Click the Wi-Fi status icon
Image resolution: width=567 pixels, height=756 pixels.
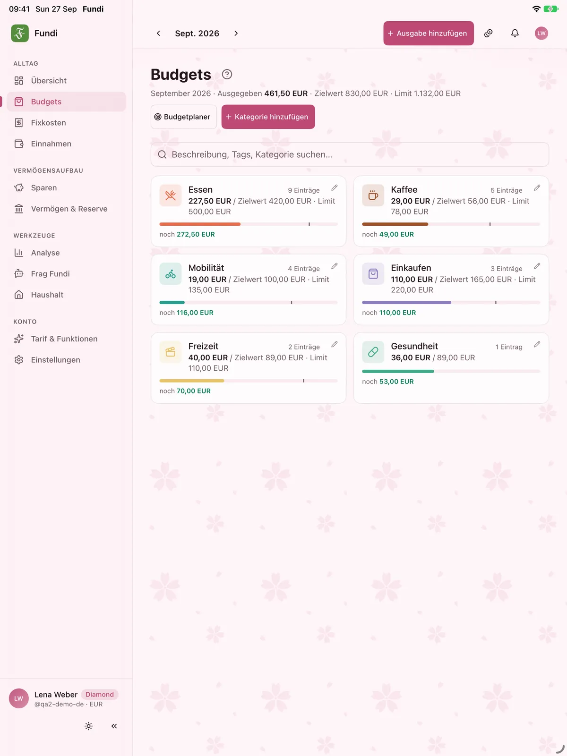[x=536, y=9]
